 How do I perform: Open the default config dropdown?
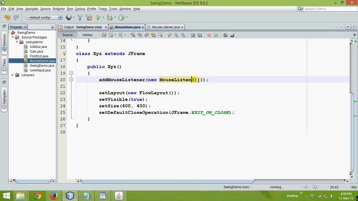click(x=45, y=17)
